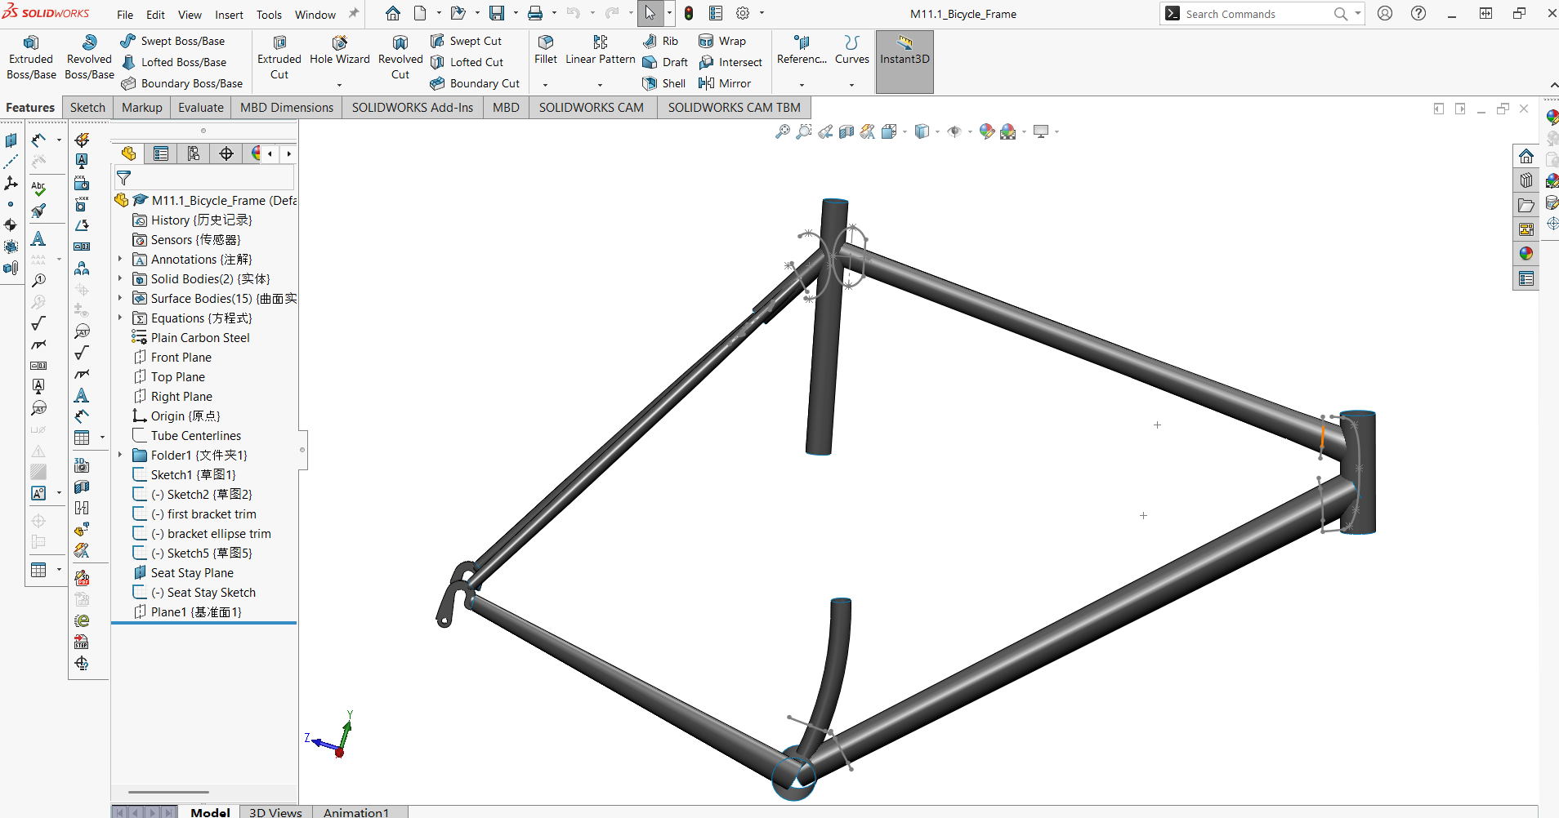Open the File menu

(x=125, y=15)
